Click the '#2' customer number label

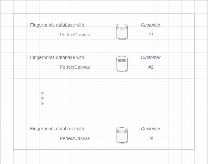[151, 67]
